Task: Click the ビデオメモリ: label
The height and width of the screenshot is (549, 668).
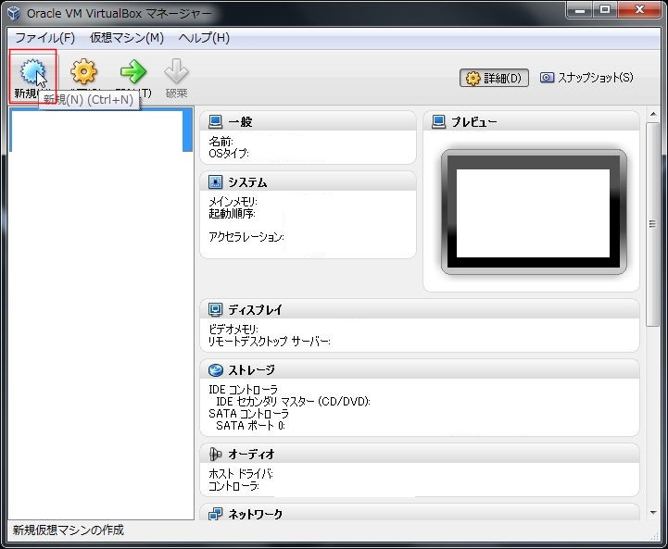Action: pos(233,330)
